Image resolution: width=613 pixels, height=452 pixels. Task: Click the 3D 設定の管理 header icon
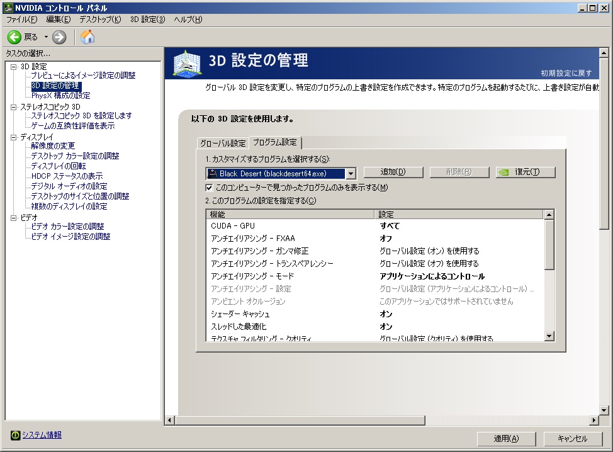point(188,63)
